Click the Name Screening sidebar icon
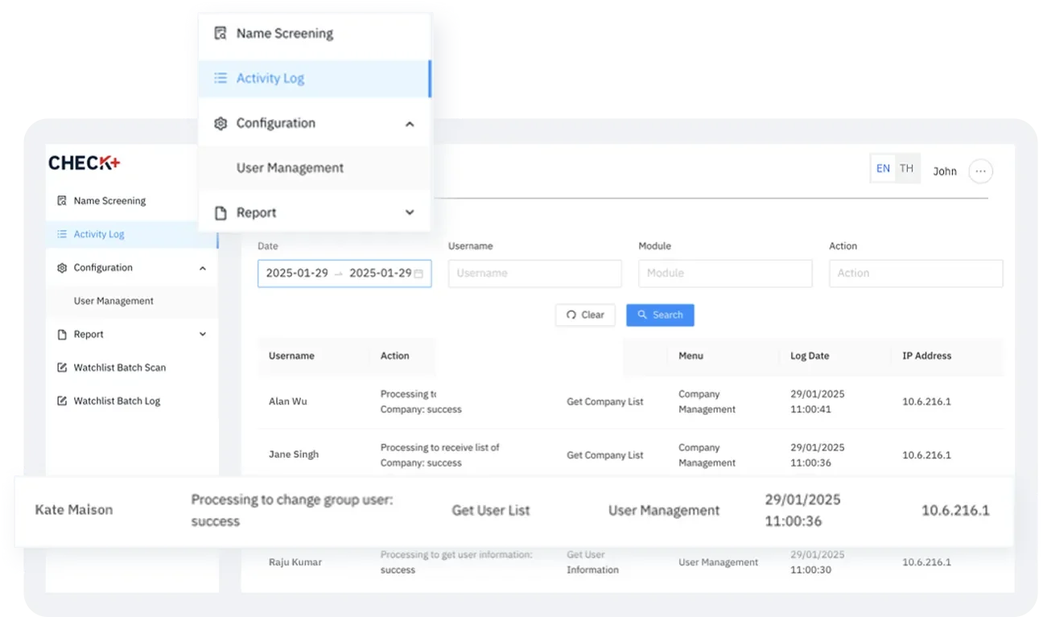The width and height of the screenshot is (1043, 617). pyautogui.click(x=62, y=201)
